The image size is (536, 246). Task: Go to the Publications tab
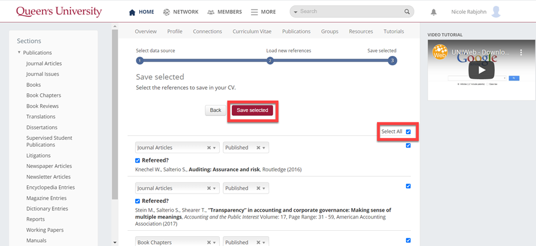296,31
